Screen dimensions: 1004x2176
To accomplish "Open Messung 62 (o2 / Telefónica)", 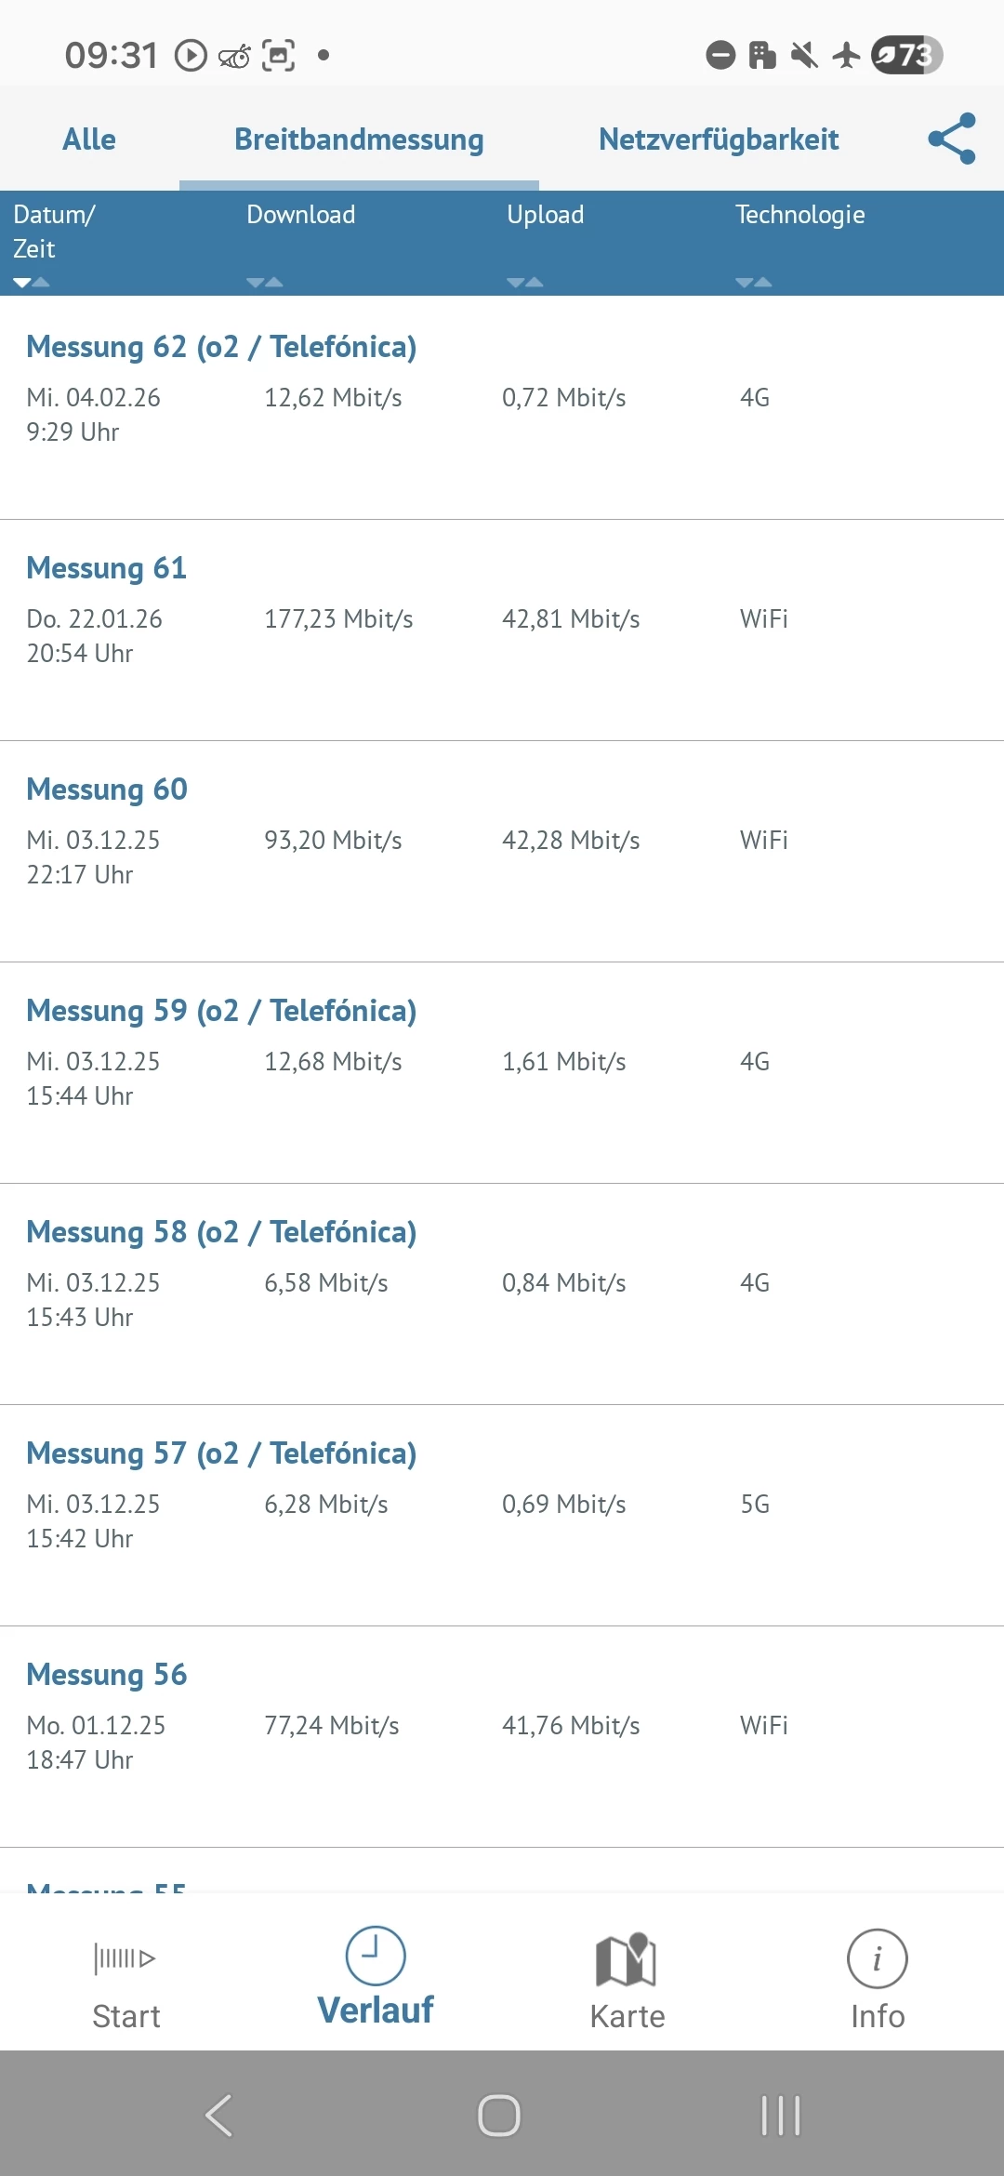I will (x=502, y=407).
